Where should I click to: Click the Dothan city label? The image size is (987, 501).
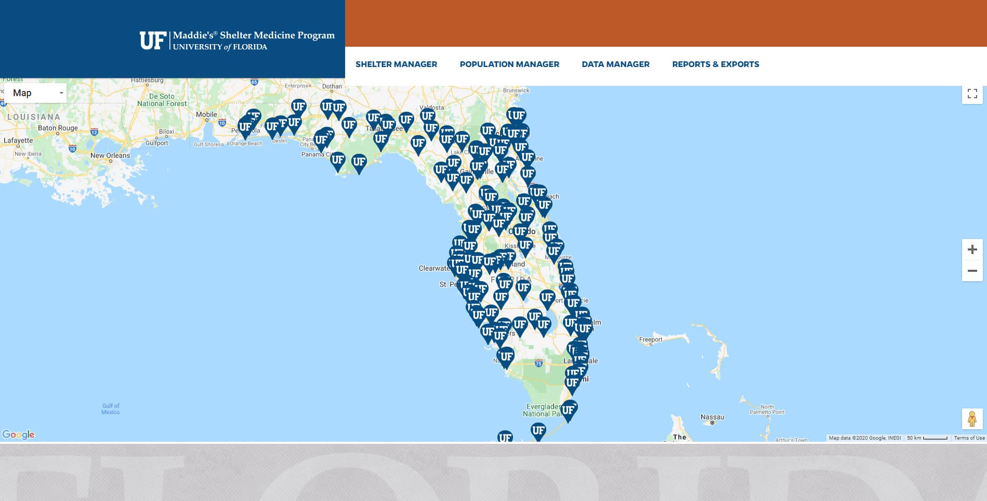point(332,86)
